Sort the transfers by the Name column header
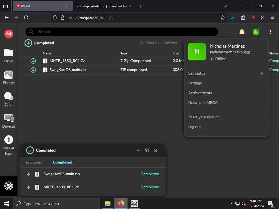 pyautogui.click(x=47, y=53)
